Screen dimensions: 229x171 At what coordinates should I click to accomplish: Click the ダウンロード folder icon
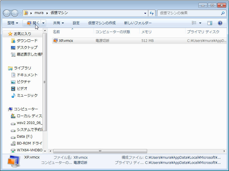pos(13,41)
